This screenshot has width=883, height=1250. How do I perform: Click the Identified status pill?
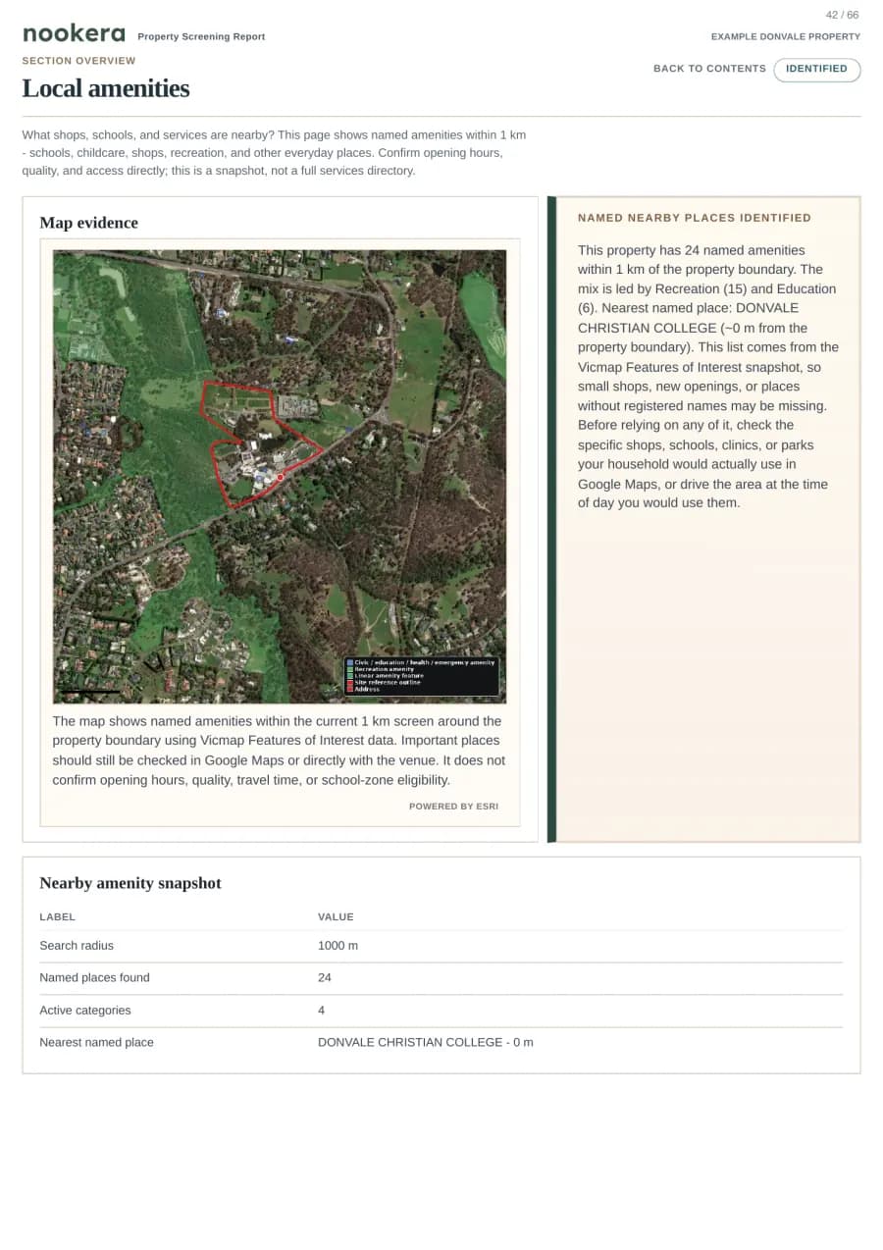[816, 69]
